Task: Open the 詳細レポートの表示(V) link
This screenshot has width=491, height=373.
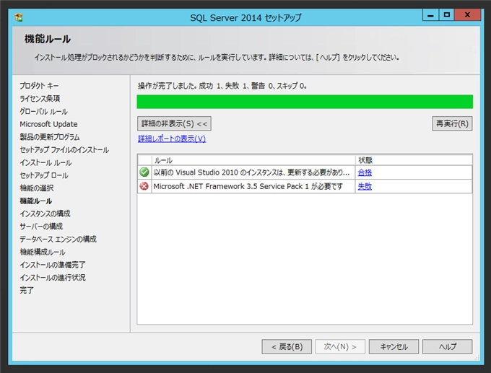Action: click(x=172, y=139)
